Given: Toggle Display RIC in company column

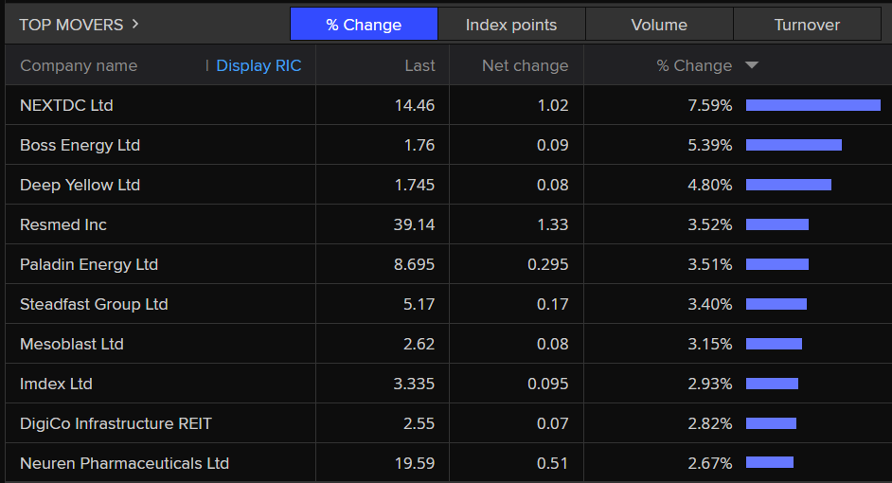Looking at the screenshot, I should pyautogui.click(x=259, y=65).
